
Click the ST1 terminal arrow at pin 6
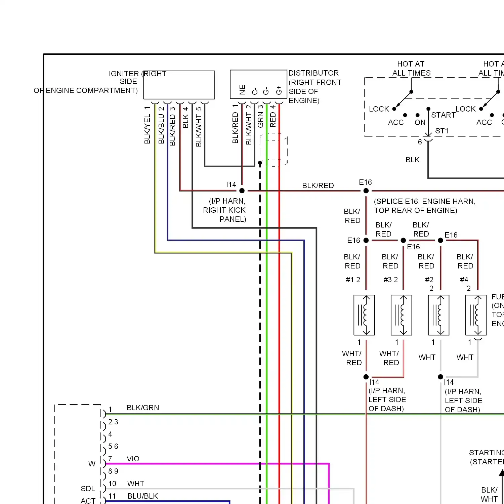(x=428, y=134)
